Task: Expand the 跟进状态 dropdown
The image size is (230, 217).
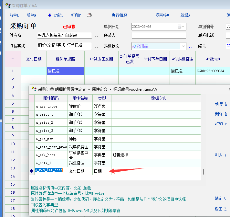Action: [183, 46]
